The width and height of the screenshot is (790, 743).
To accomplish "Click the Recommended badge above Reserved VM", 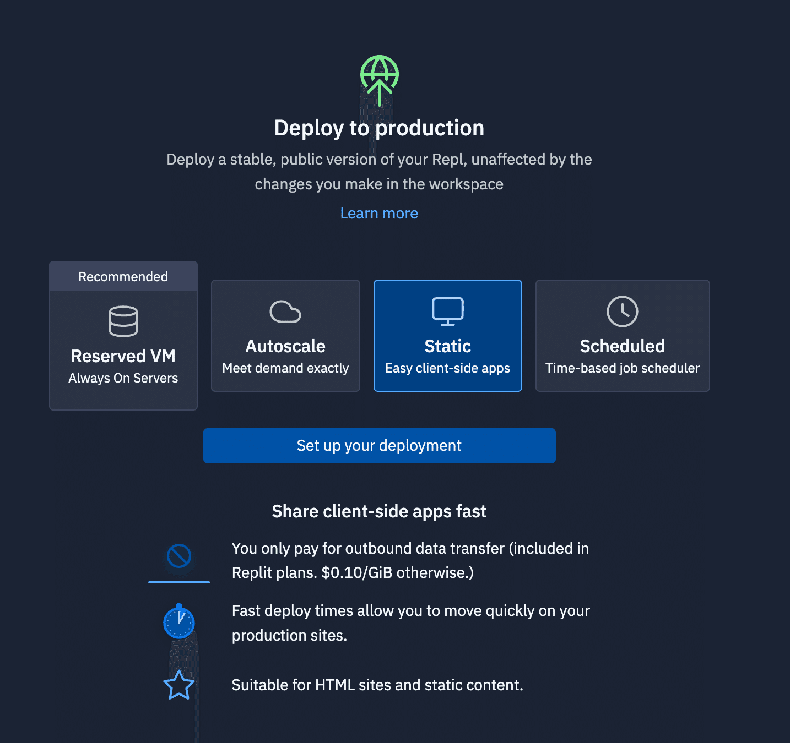I will coord(123,276).
